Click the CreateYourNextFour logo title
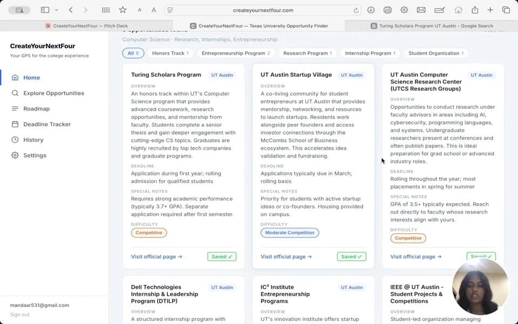Viewport: 518px width, 324px height. 43,46
